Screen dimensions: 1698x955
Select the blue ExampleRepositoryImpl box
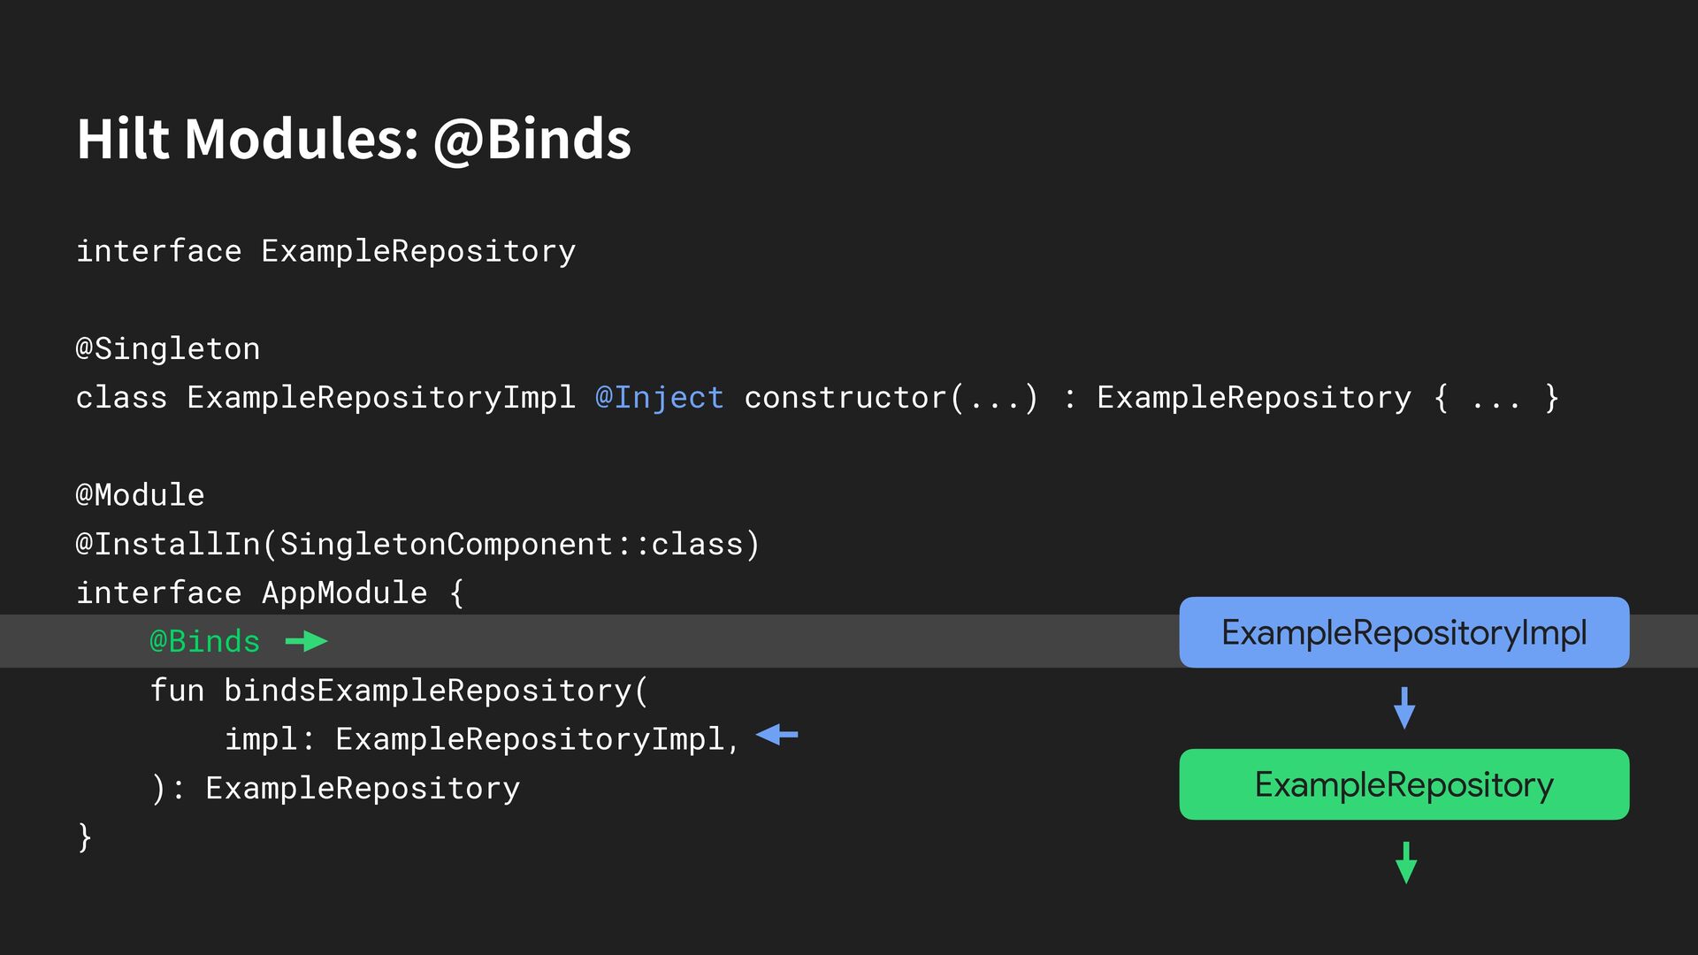[1404, 632]
